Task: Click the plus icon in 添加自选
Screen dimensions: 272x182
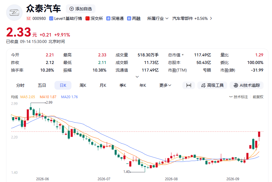Action: 71,9
